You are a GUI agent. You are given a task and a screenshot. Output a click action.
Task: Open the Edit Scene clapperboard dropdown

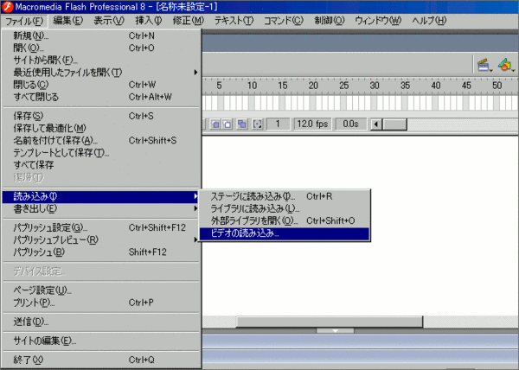click(484, 65)
